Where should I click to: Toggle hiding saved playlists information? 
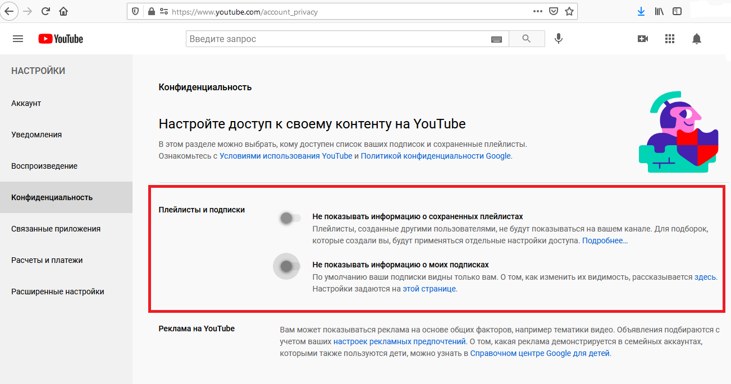[290, 218]
